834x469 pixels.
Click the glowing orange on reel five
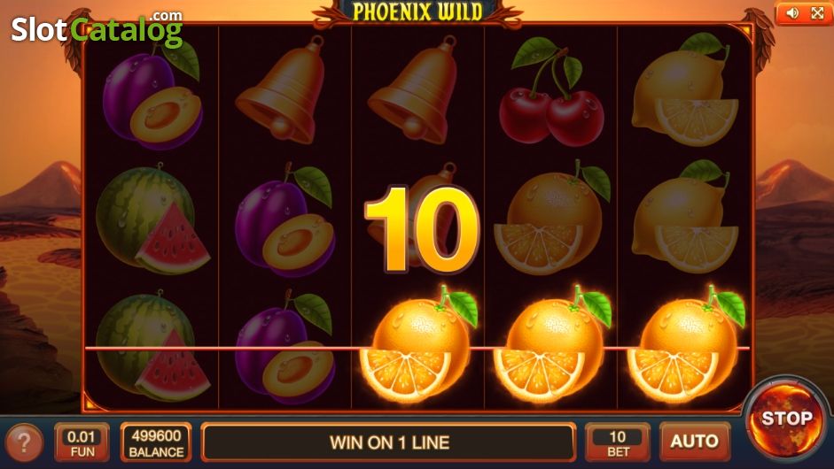coord(686,344)
